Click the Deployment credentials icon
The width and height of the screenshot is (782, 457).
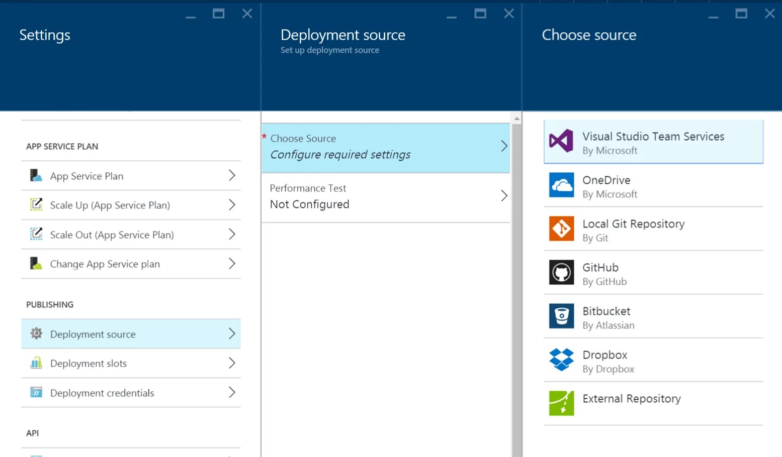tap(36, 392)
